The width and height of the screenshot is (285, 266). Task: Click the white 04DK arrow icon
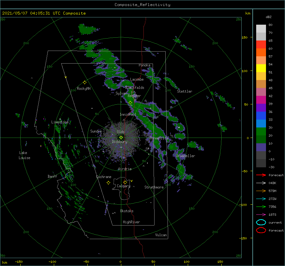(261, 183)
